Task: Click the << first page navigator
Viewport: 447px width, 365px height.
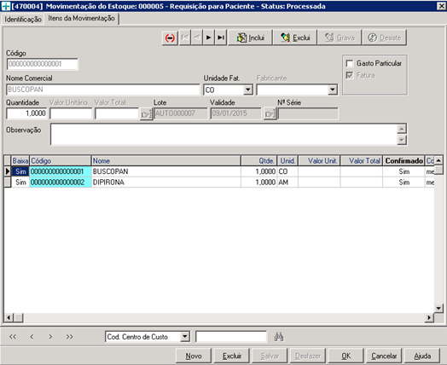Action: [13, 337]
